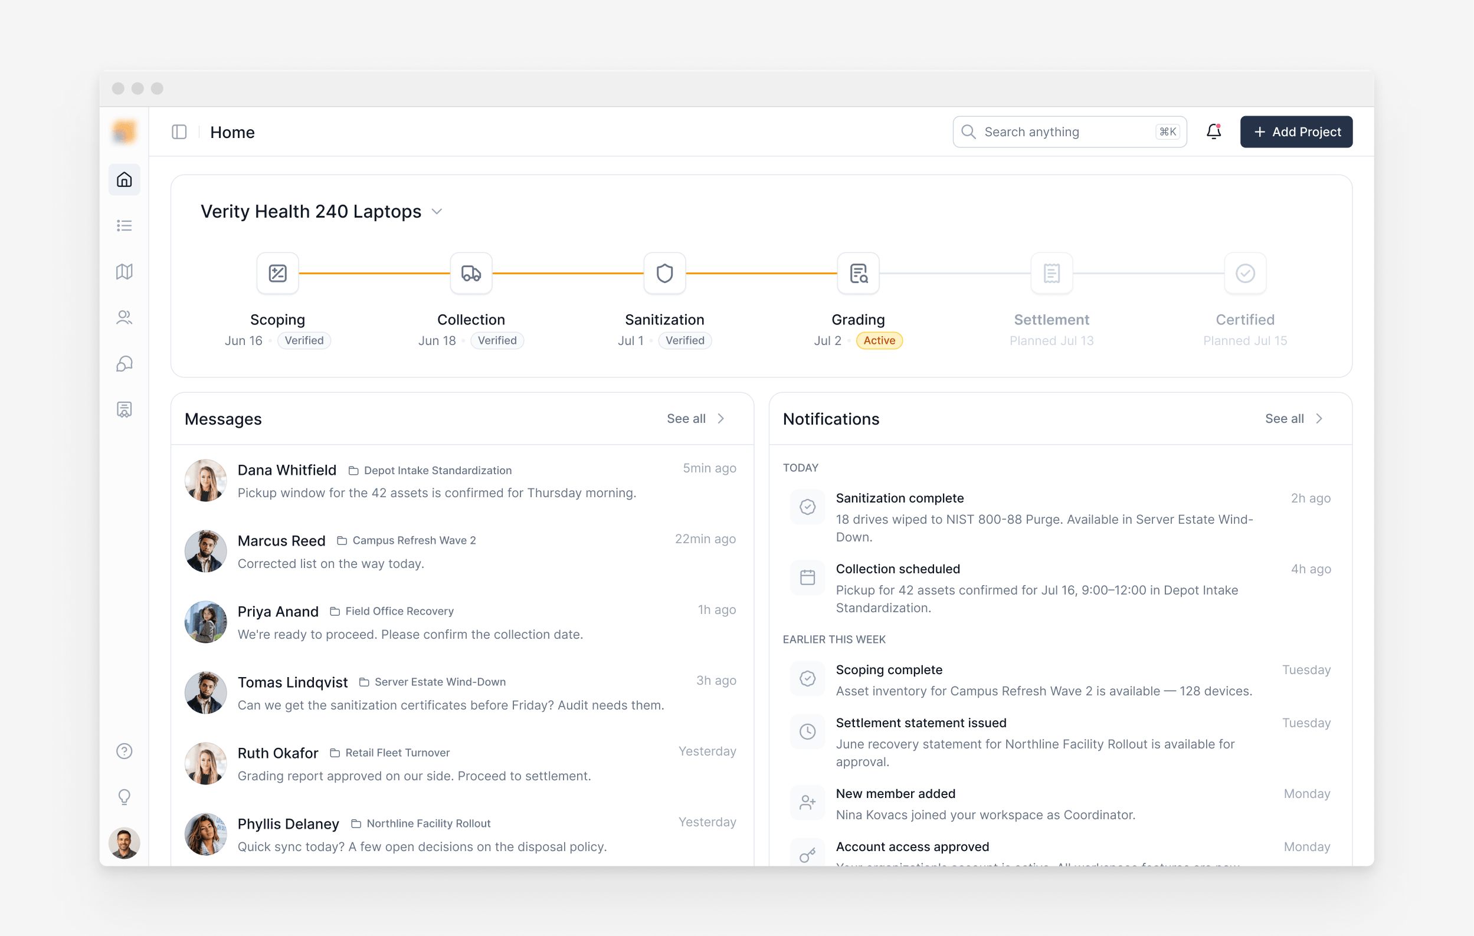Screen dimensions: 1474x936
Task: Click the clock icon for Settlement statement issued
Action: (x=807, y=731)
